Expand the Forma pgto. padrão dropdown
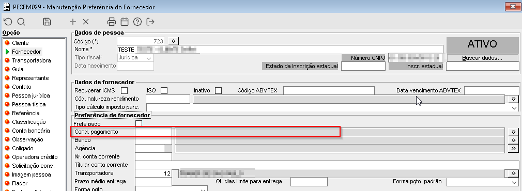The image size is (522, 191). coord(515,182)
